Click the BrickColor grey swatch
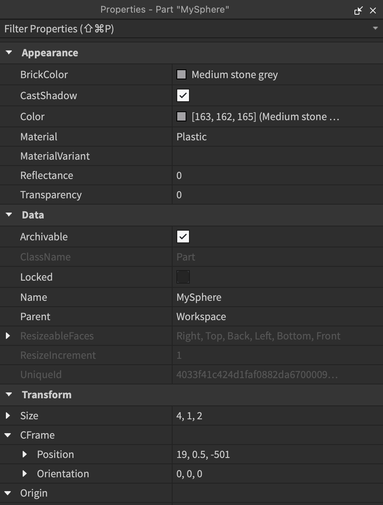The width and height of the screenshot is (383, 505). pyautogui.click(x=181, y=74)
